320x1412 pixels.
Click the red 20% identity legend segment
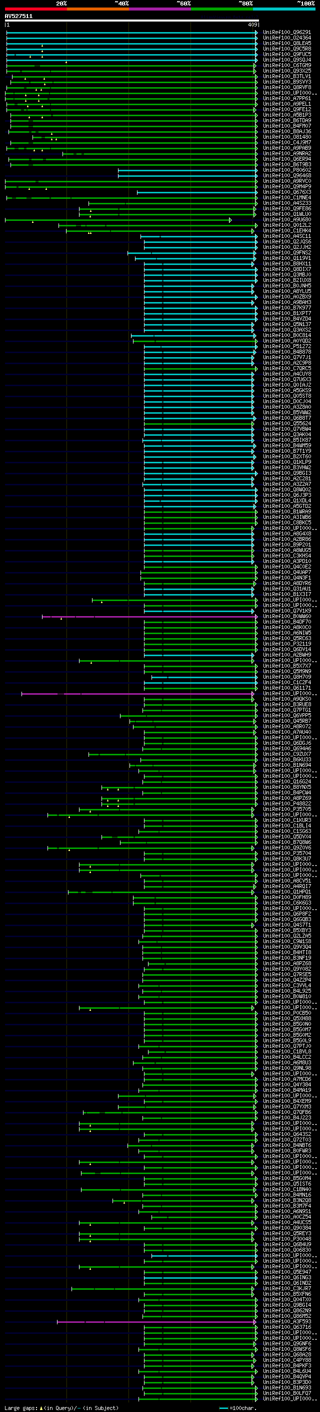35,9
